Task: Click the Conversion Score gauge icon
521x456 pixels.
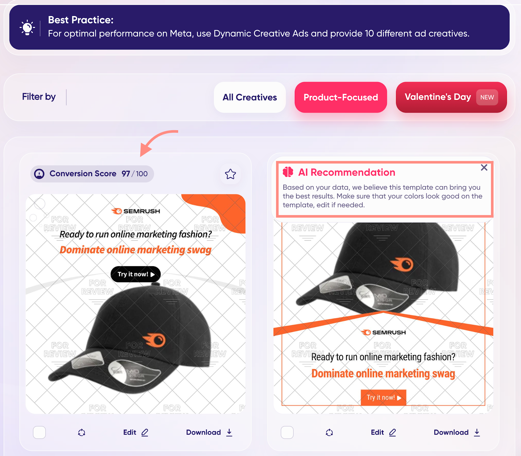Action: click(x=39, y=174)
